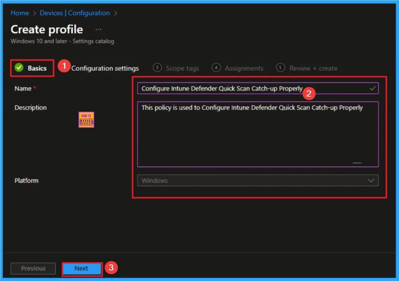The image size is (399, 281).
Task: Click the breadcrumb chevron after Devices | Configuration
Action: pyautogui.click(x=115, y=13)
